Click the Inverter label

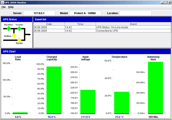(19, 25)
